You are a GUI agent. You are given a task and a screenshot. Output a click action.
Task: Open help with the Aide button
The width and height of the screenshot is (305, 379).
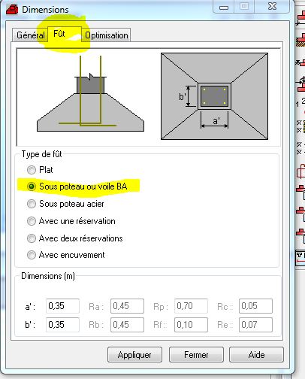[257, 355]
